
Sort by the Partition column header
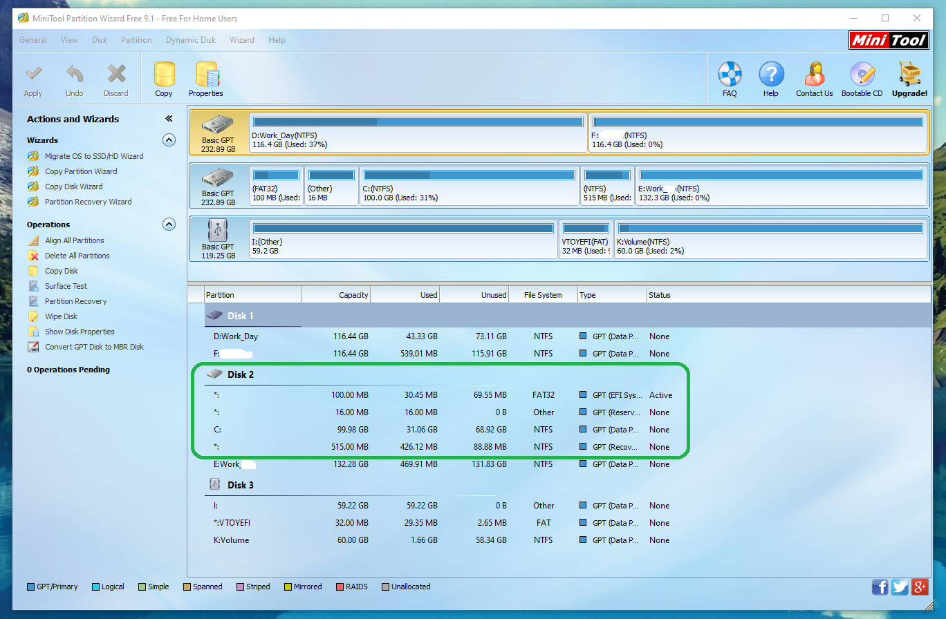pos(252,295)
